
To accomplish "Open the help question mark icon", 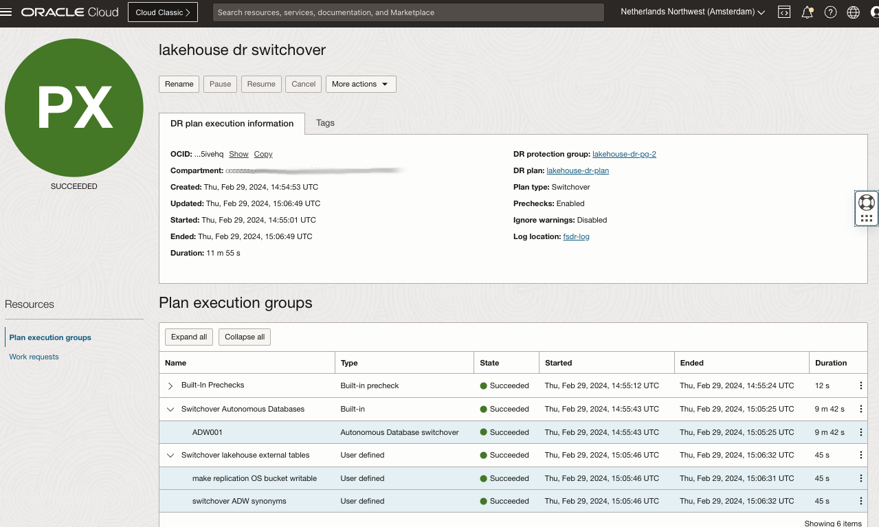I will point(830,12).
